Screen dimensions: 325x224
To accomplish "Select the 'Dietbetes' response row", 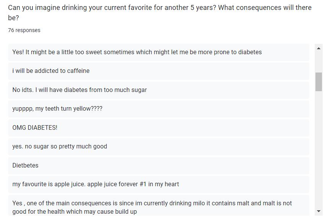I will point(158,166).
